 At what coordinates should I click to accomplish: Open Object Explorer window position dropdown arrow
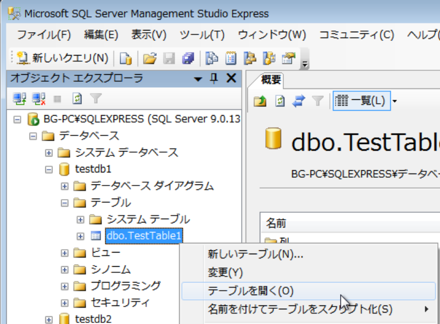[198, 79]
